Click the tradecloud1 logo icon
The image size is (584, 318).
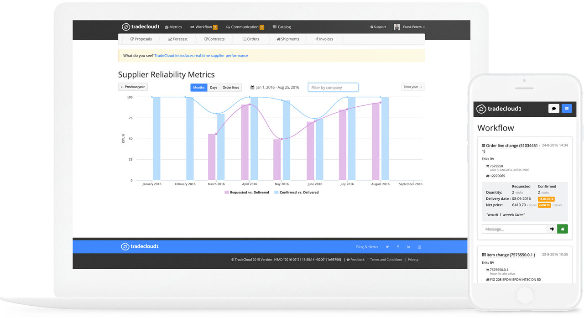tap(125, 27)
